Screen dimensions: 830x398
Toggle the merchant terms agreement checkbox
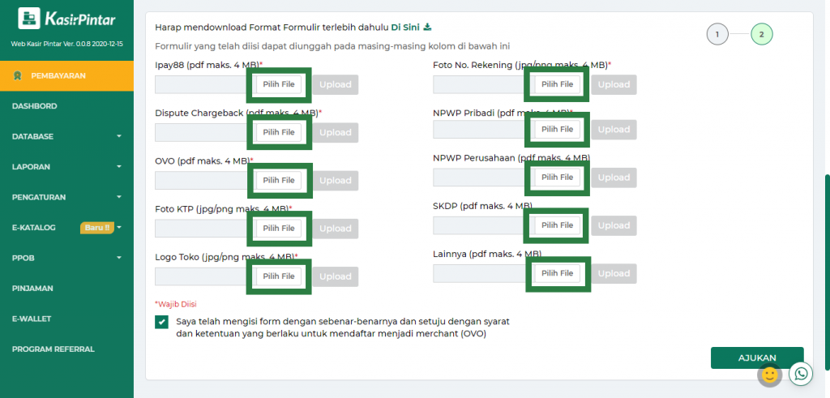pos(162,322)
